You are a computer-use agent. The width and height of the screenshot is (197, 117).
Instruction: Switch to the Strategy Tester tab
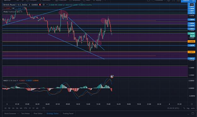pyautogui.click(x=53, y=114)
